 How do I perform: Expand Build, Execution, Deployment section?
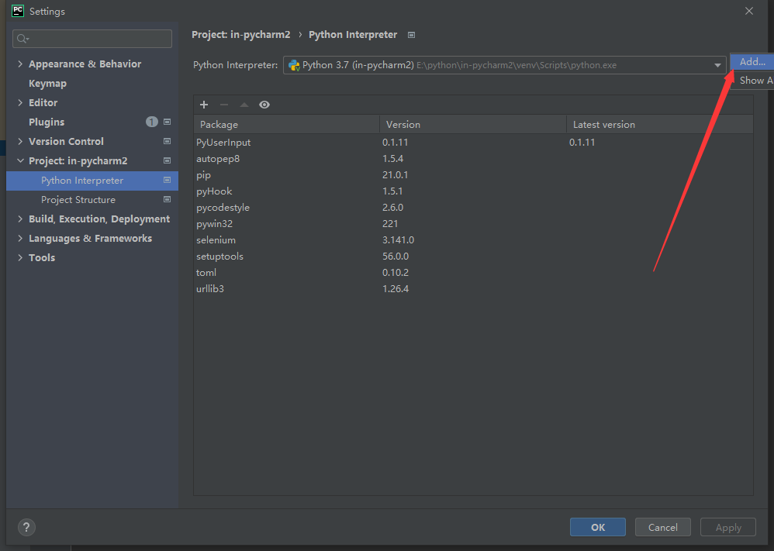[20, 219]
